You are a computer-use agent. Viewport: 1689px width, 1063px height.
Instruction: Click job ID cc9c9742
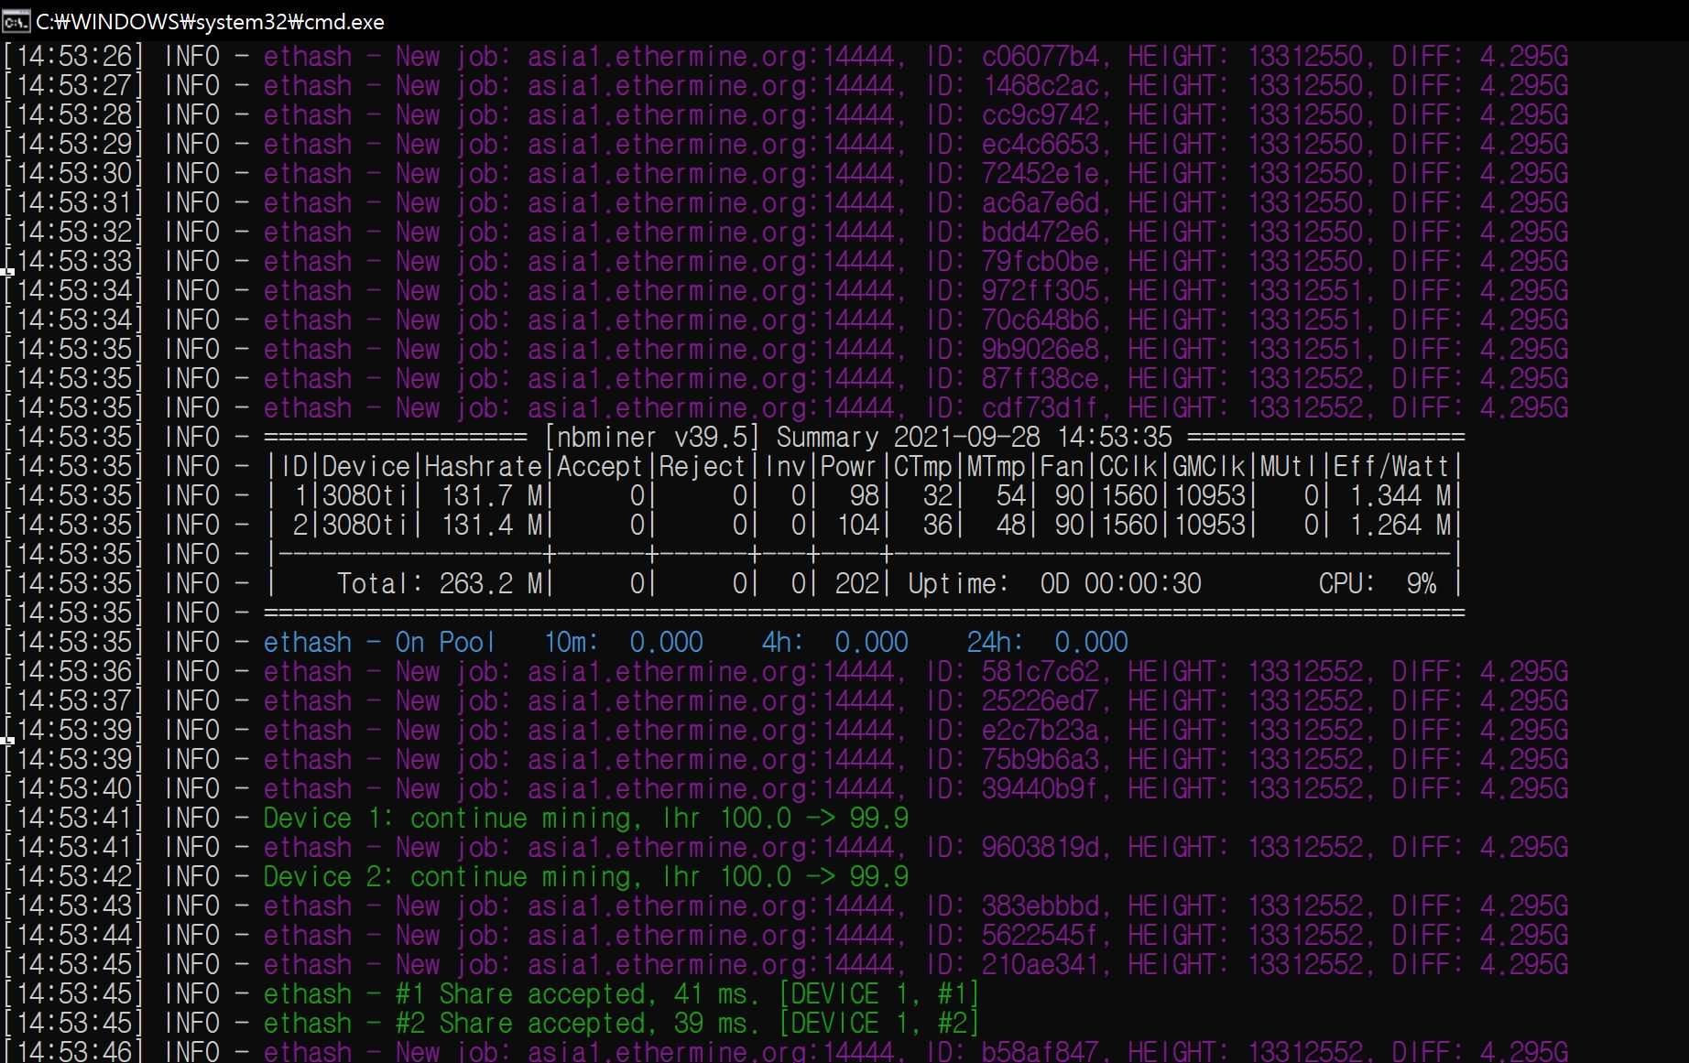click(1041, 115)
